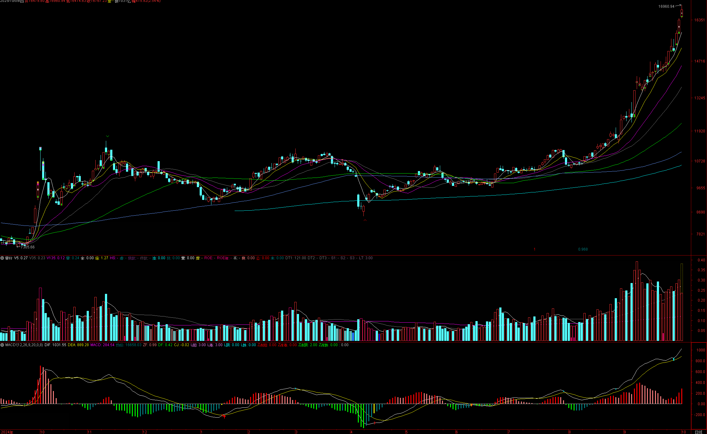Click the 0.968 marker in main chart
Screen dimensions: 707x434
pos(583,249)
